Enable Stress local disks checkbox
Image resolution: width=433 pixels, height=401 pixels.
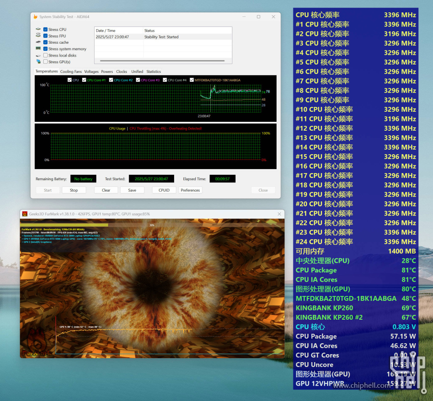[x=46, y=55]
